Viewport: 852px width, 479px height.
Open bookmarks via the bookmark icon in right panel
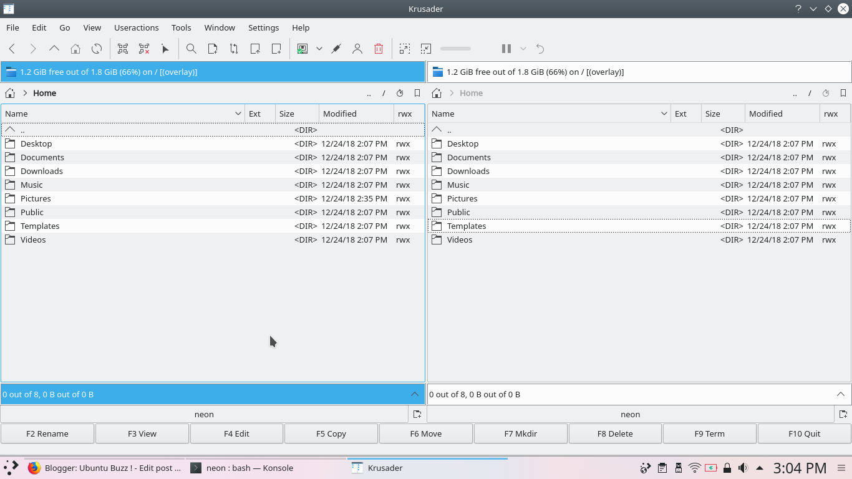click(843, 92)
